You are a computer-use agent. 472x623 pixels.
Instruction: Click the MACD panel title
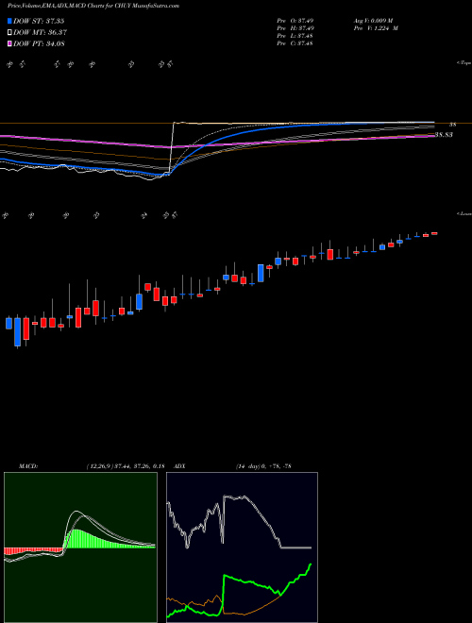28,466
